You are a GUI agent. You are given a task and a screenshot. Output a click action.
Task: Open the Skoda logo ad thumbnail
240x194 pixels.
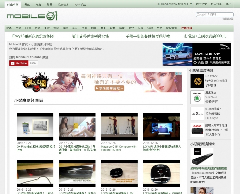click(x=197, y=97)
